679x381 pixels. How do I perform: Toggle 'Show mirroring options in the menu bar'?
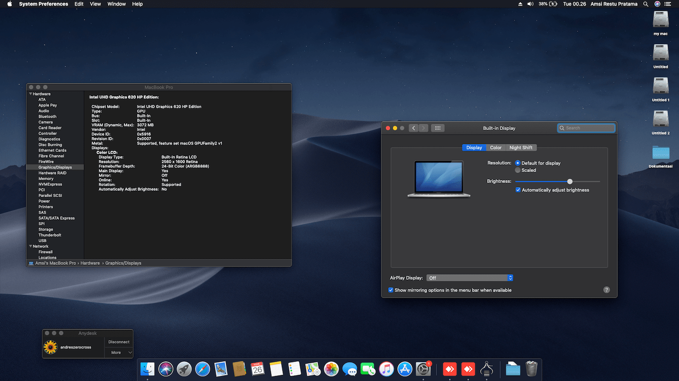point(391,290)
